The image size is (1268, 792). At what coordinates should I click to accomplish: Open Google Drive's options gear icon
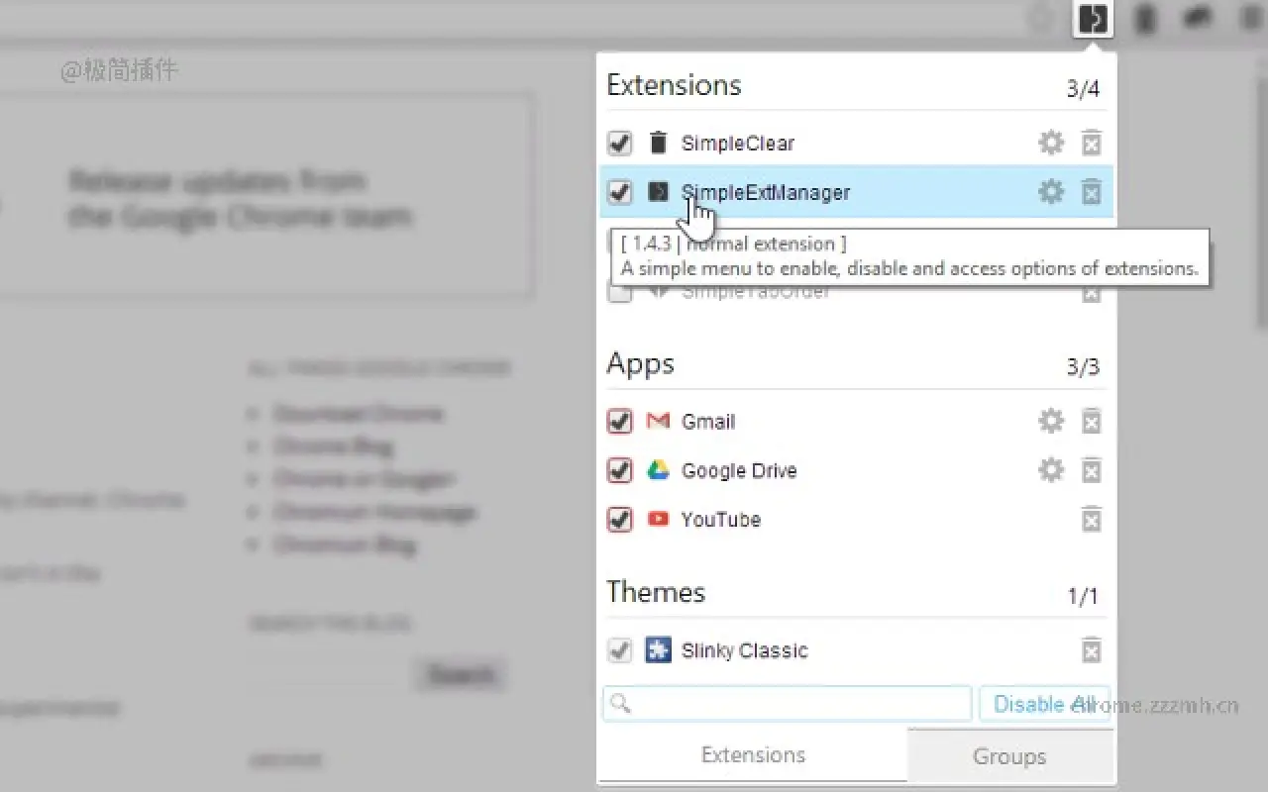tap(1051, 470)
